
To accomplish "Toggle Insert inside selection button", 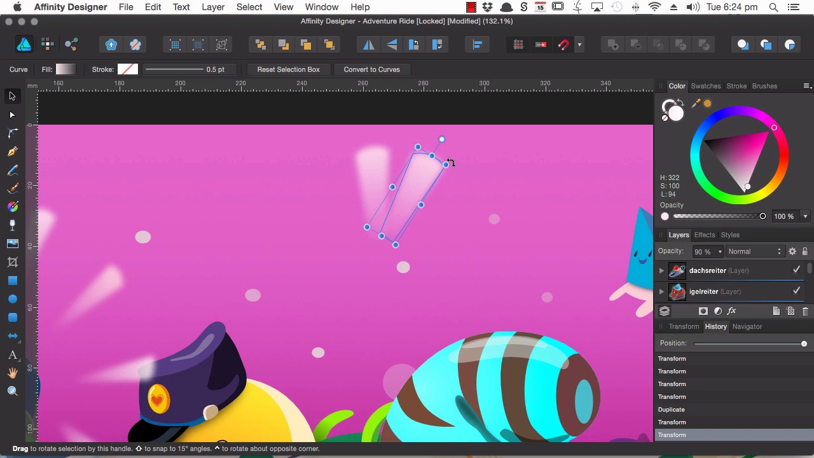I will (x=790, y=45).
